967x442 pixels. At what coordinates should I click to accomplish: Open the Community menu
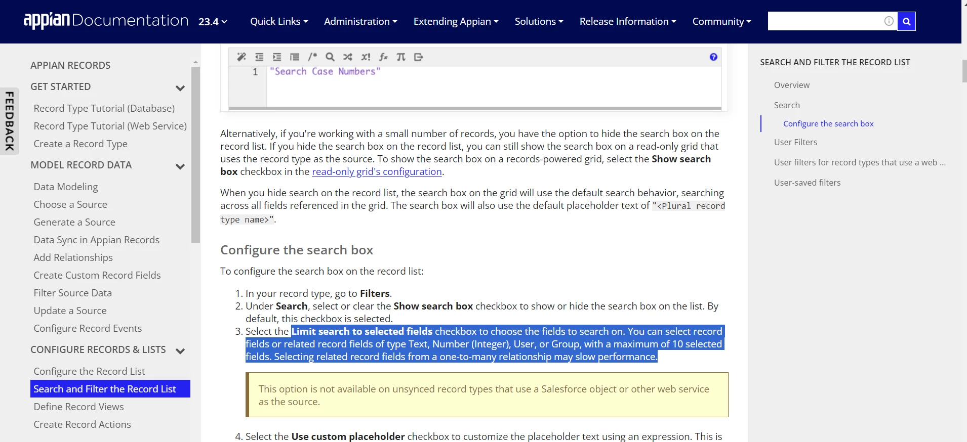pyautogui.click(x=721, y=21)
